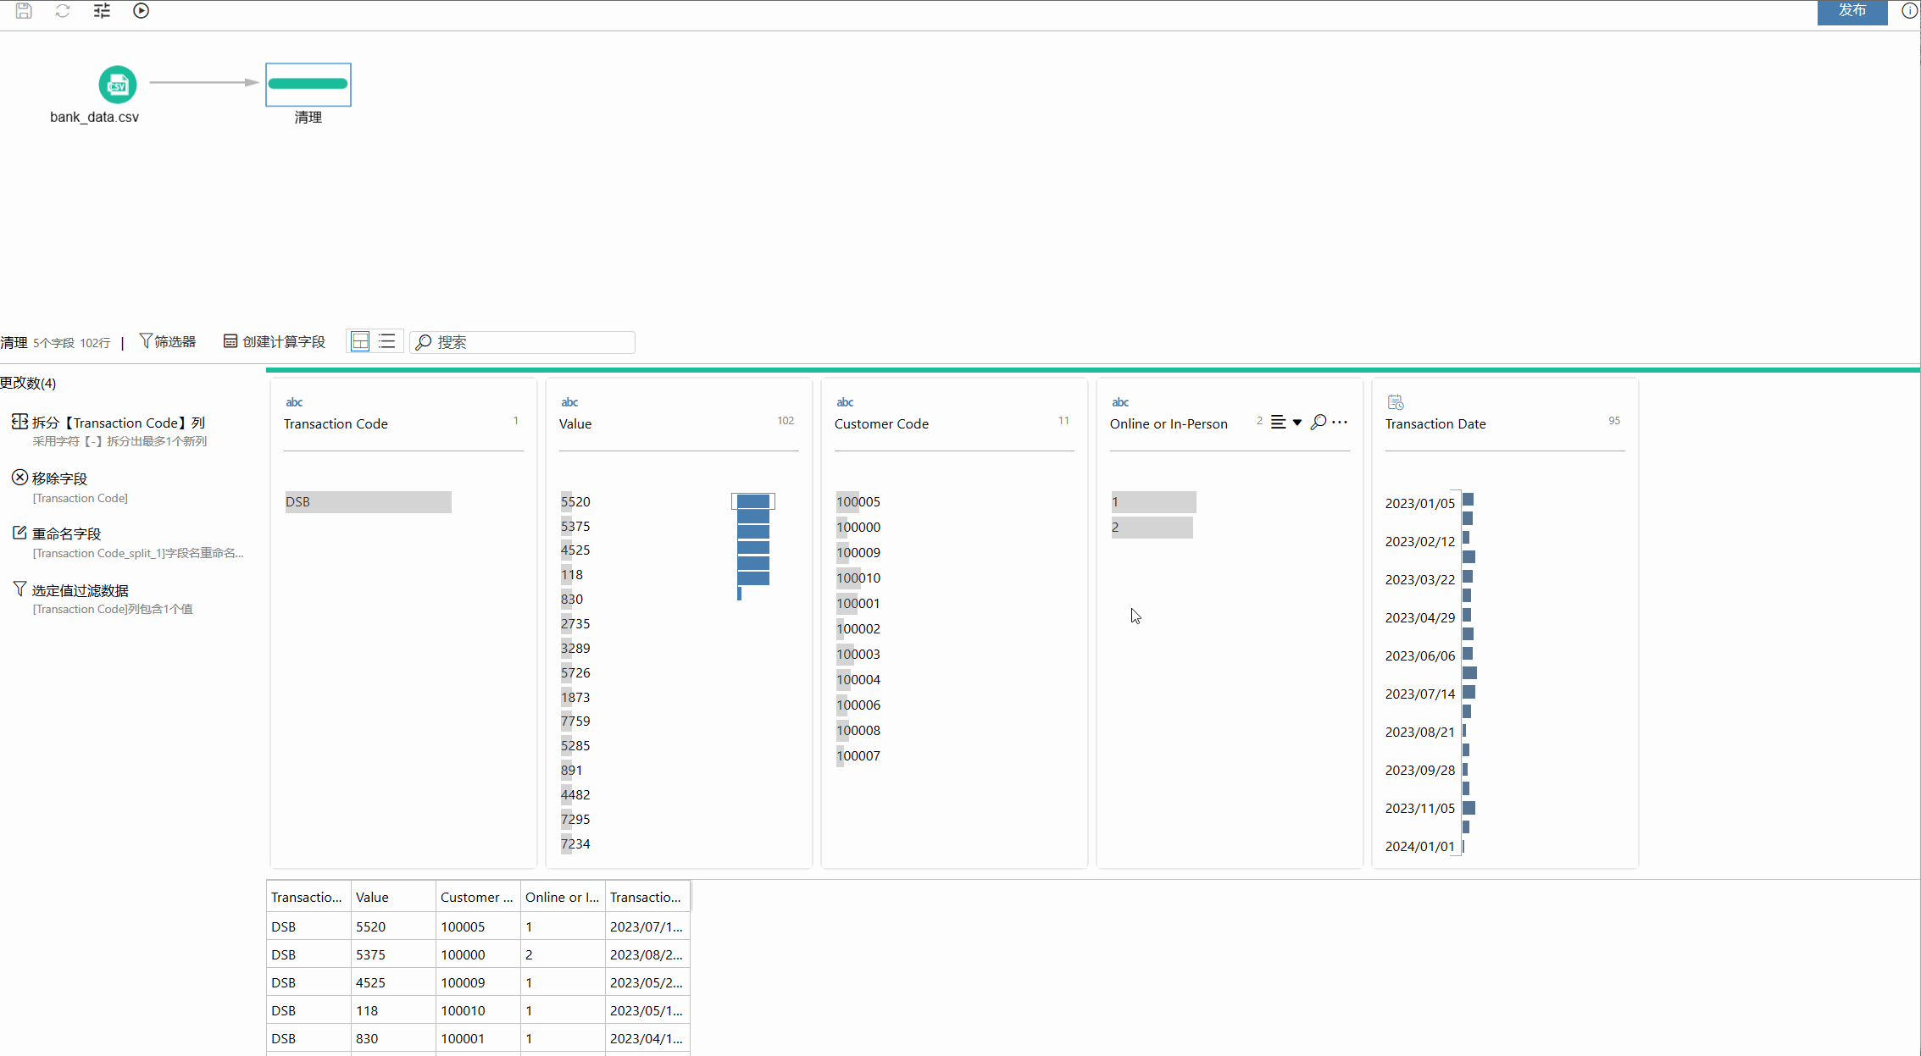Click grid cell with customer 100001
The height and width of the screenshot is (1056, 1921).
click(x=478, y=1038)
